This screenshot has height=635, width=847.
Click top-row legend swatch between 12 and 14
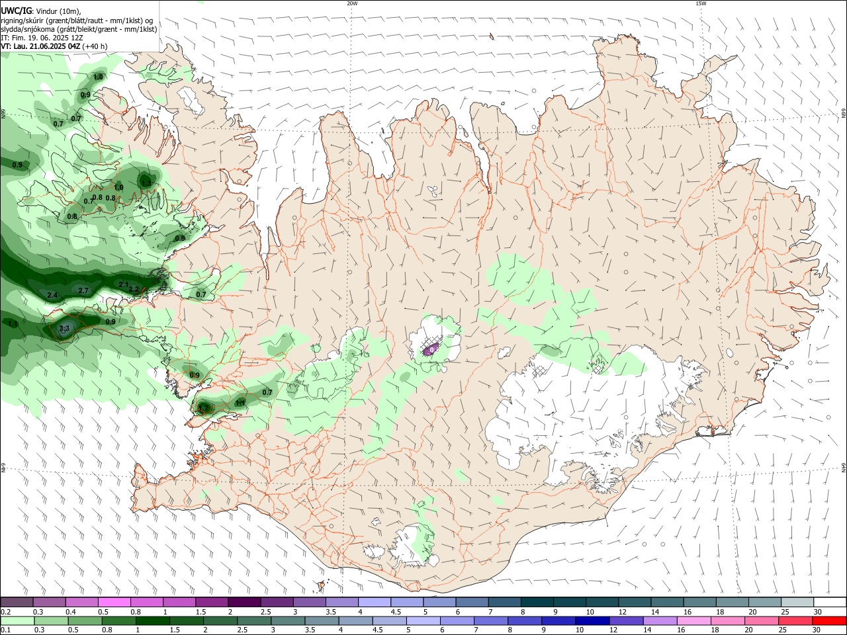pyautogui.click(x=635, y=602)
